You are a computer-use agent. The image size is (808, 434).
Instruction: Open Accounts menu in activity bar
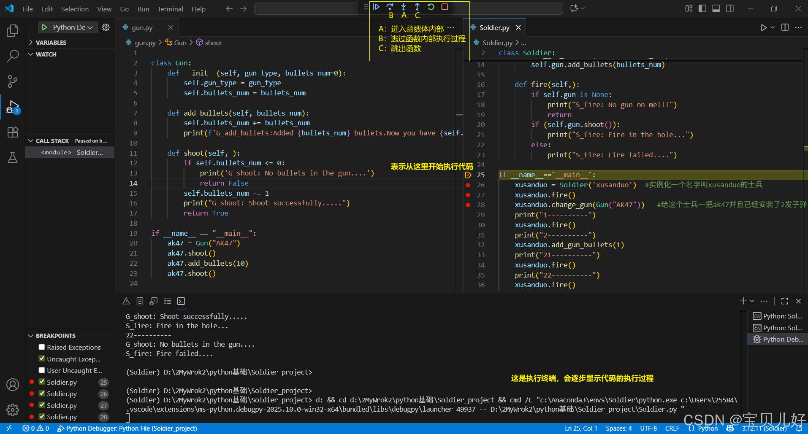pos(13,385)
